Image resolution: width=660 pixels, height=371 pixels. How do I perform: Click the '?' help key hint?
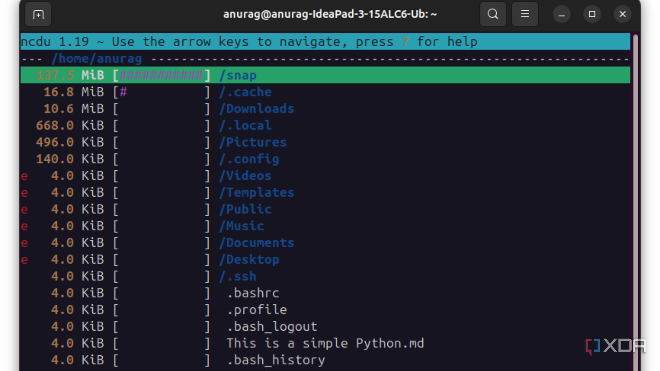coord(405,42)
